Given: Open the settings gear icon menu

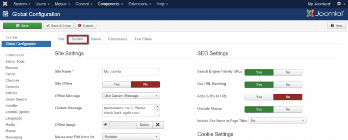Looking at the screenshot, I should tap(340, 4).
